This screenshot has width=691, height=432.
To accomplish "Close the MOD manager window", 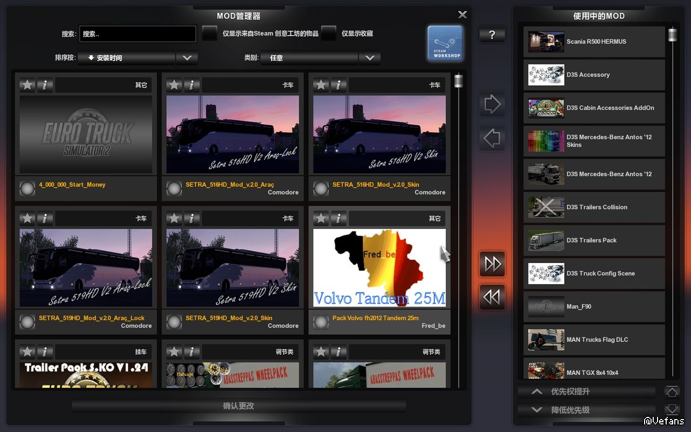I will 463,15.
